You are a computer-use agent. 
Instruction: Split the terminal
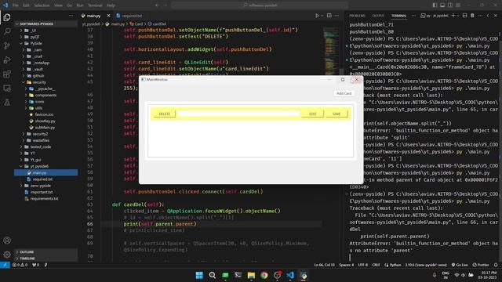465,16
